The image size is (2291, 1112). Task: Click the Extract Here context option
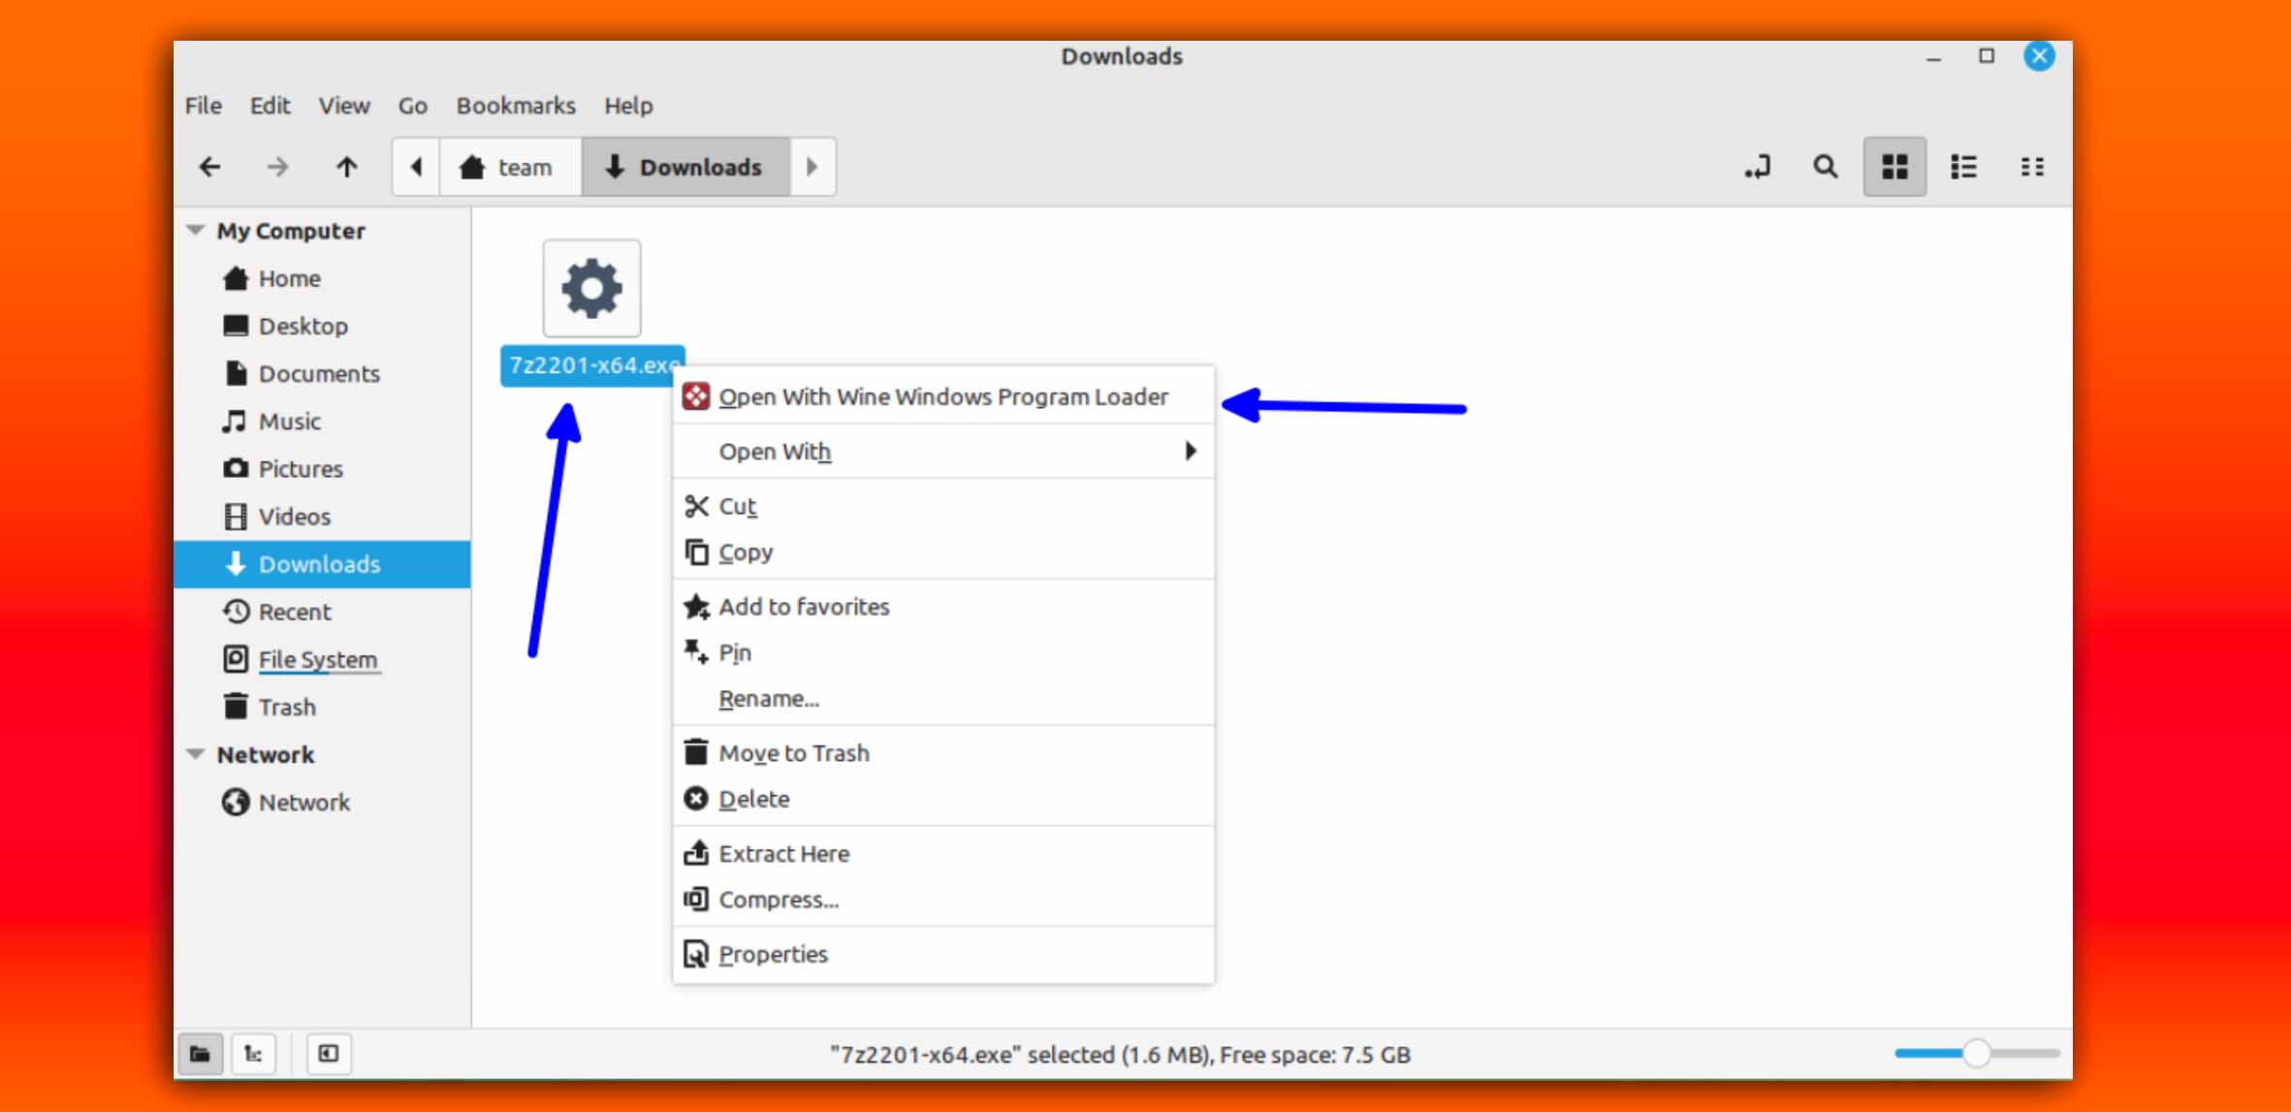tap(783, 852)
